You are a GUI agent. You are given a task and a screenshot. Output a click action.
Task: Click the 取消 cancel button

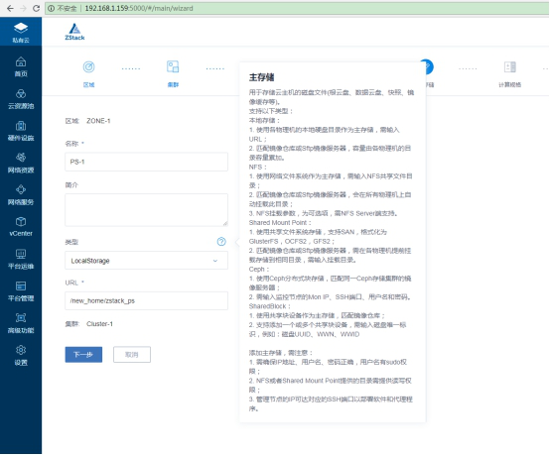click(x=132, y=355)
